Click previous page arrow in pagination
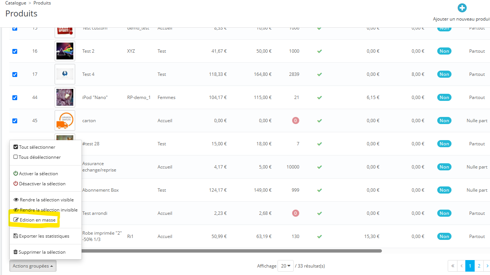 click(x=462, y=266)
